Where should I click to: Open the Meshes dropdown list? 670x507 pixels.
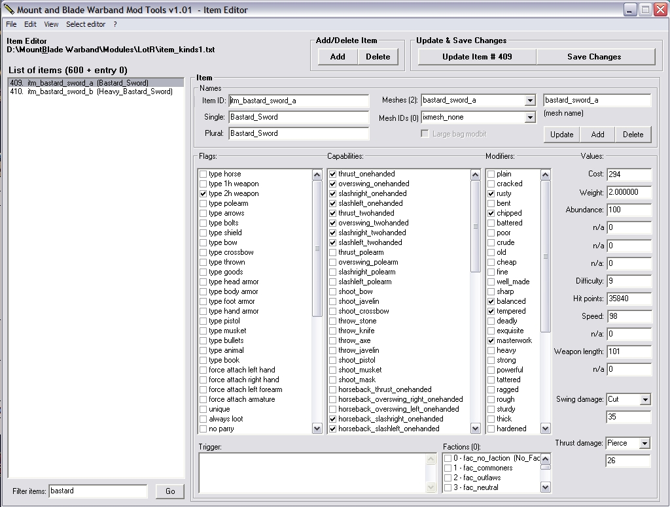coord(530,101)
